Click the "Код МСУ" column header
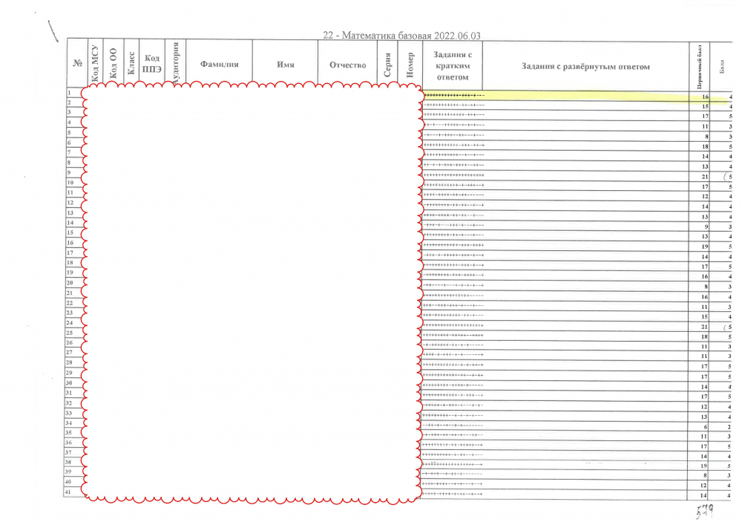Viewport: 742px width, 525px height. tap(95, 63)
